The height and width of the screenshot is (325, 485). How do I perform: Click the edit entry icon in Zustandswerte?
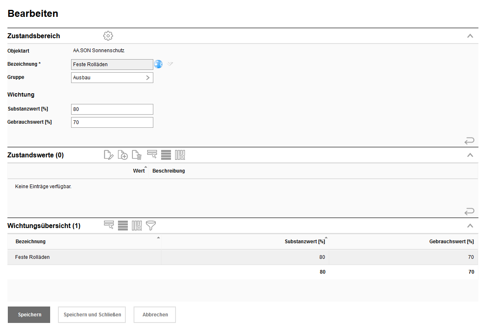click(x=109, y=155)
